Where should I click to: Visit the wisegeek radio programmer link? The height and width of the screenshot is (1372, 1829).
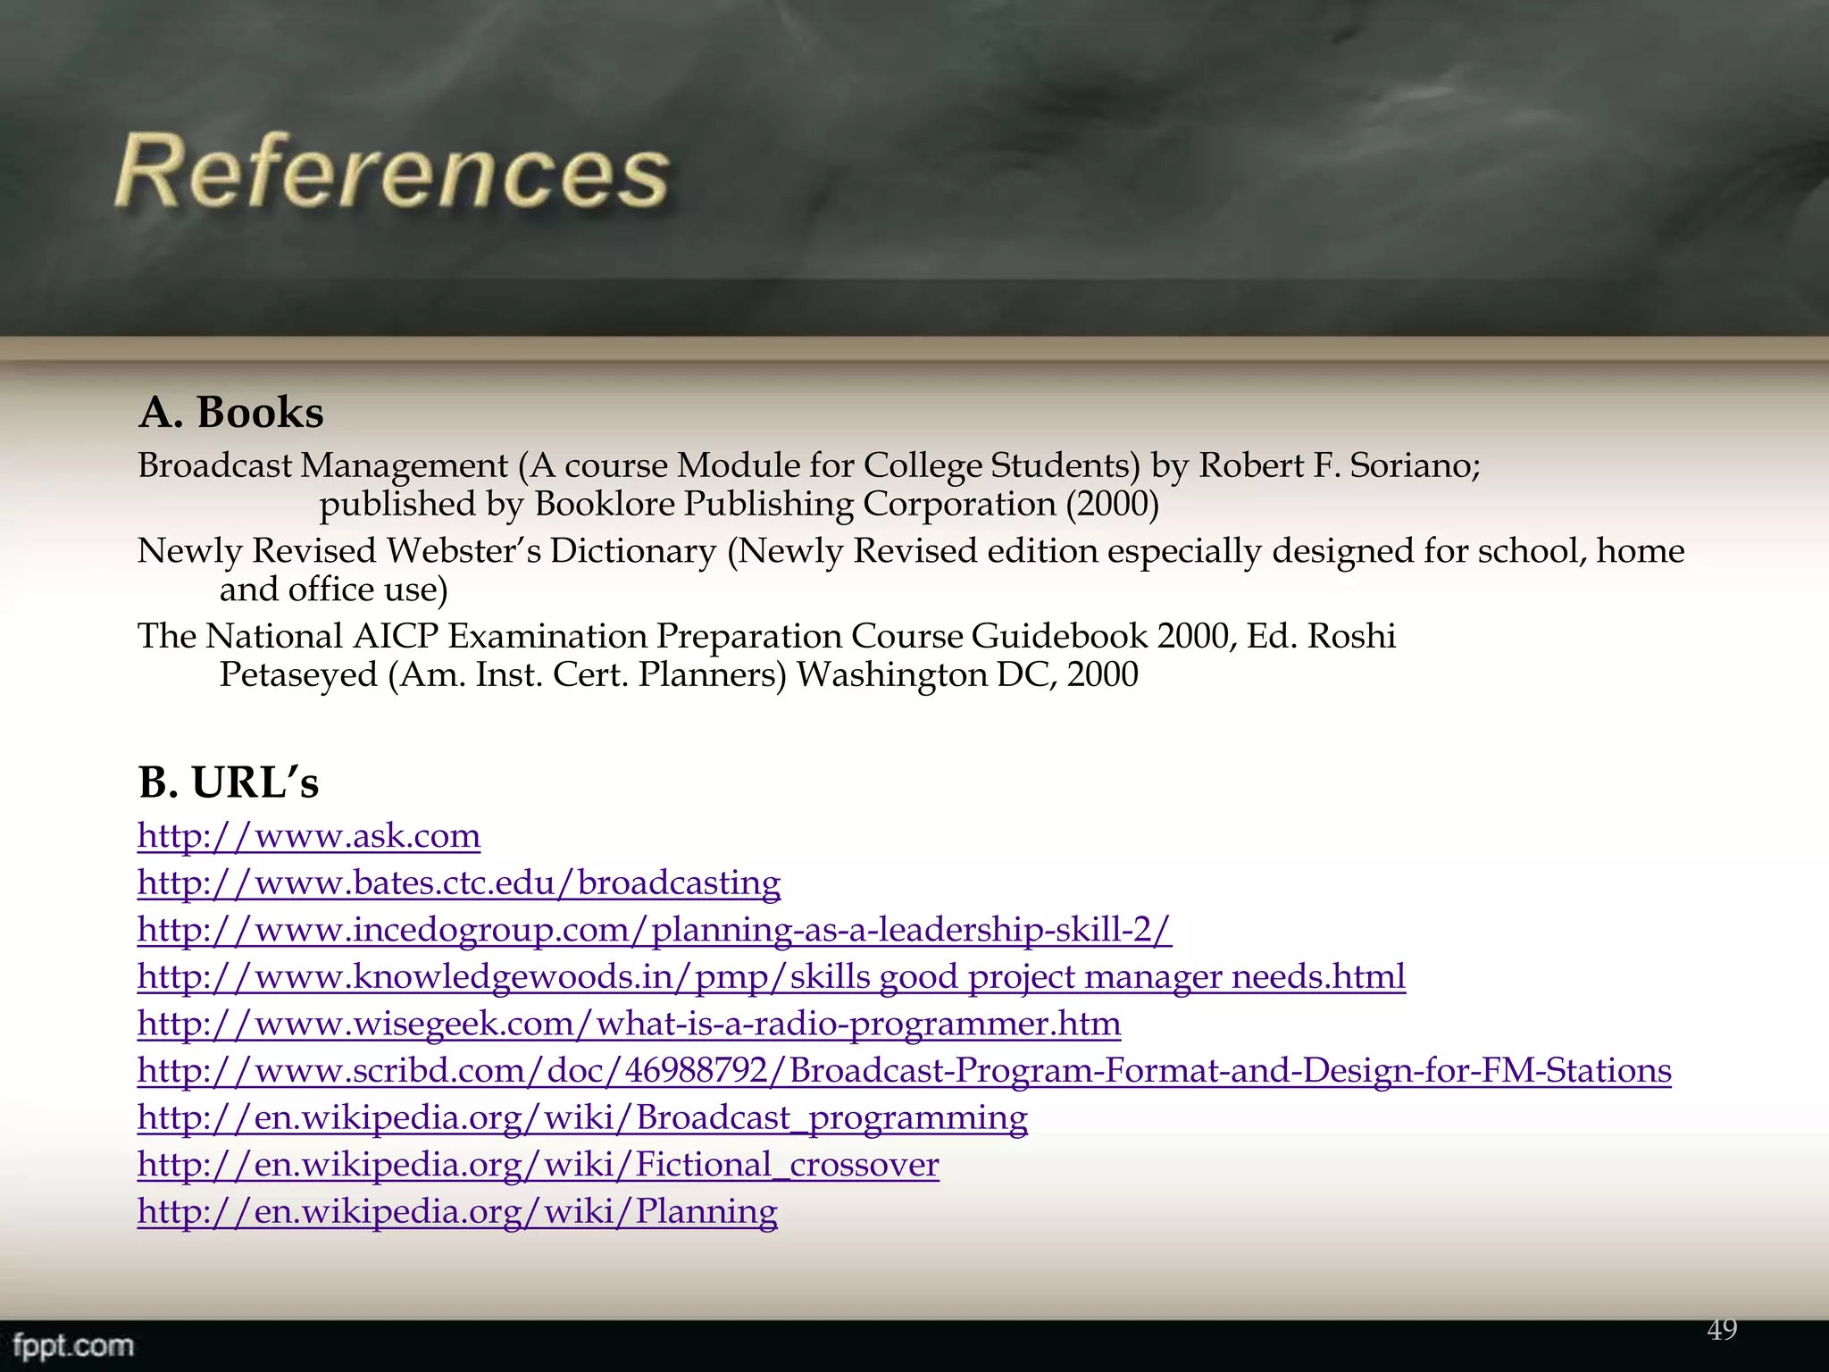(x=630, y=1024)
